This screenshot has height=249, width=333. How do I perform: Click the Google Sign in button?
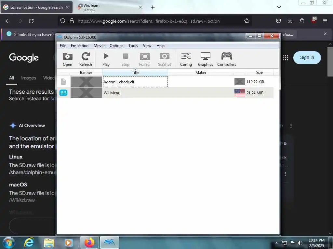click(307, 58)
